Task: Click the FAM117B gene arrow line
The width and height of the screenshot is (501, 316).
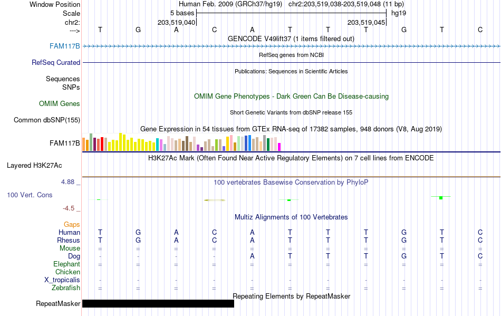Action: point(291,46)
